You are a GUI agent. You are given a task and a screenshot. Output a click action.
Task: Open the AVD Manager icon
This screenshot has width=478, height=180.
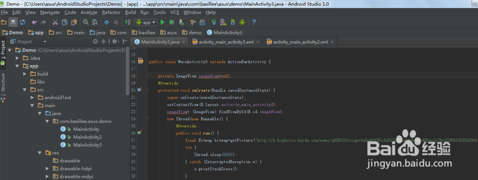coord(223,22)
